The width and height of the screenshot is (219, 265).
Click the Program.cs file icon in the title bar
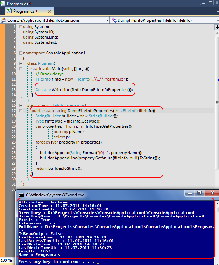pyautogui.click(x=3, y=4)
